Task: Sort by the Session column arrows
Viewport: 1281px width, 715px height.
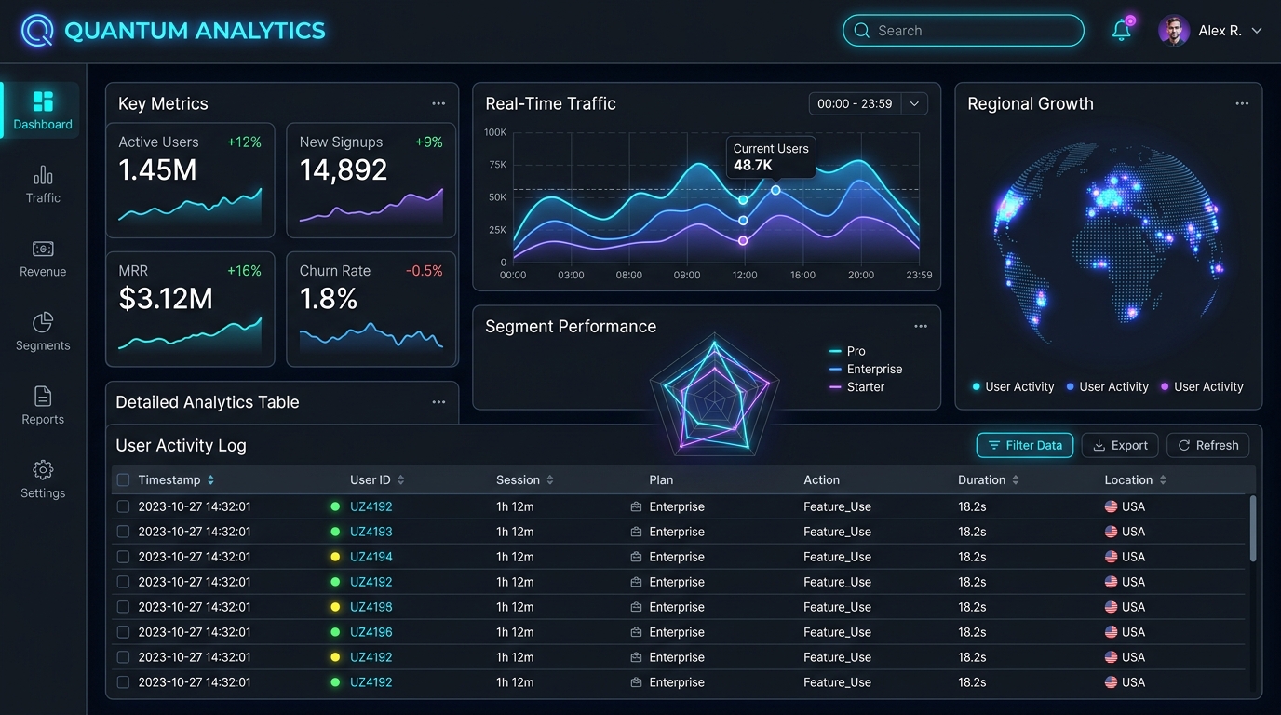Action: tap(549, 480)
